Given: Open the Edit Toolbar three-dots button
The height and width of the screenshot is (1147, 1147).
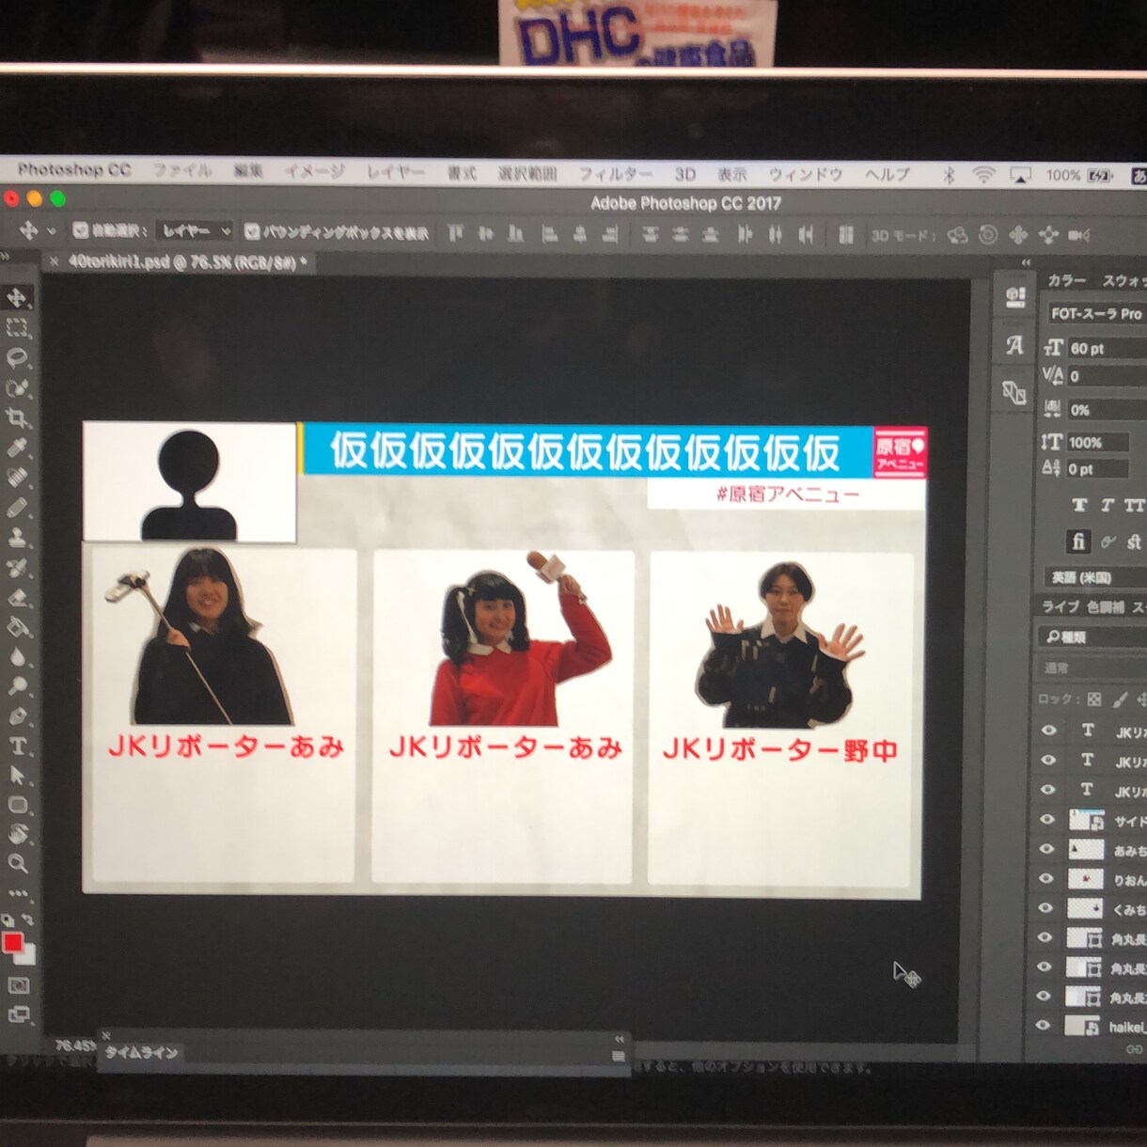Looking at the screenshot, I should click(x=17, y=893).
